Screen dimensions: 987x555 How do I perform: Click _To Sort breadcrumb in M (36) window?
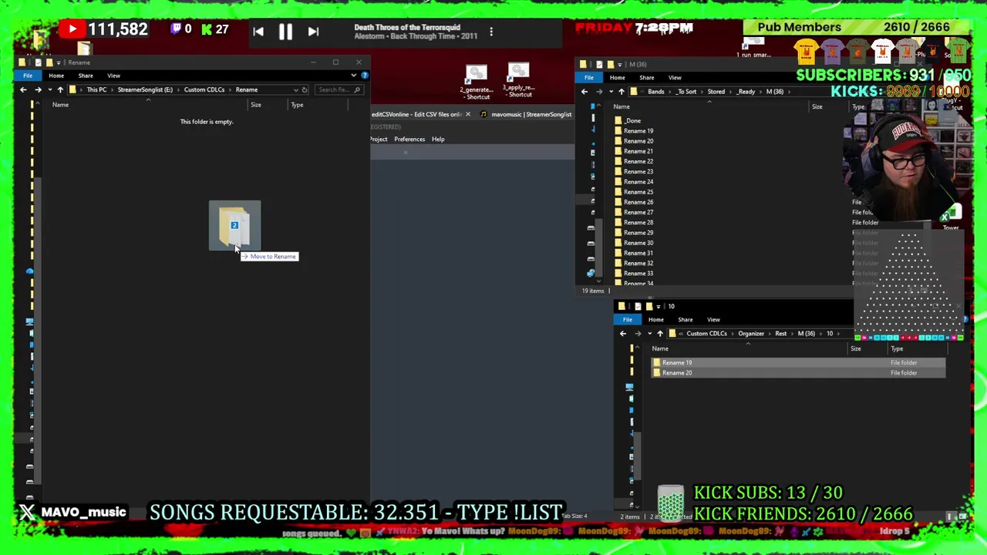[686, 92]
